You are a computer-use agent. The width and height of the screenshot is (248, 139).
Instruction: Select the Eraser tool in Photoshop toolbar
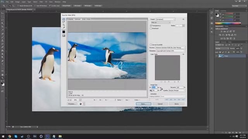click(2, 47)
